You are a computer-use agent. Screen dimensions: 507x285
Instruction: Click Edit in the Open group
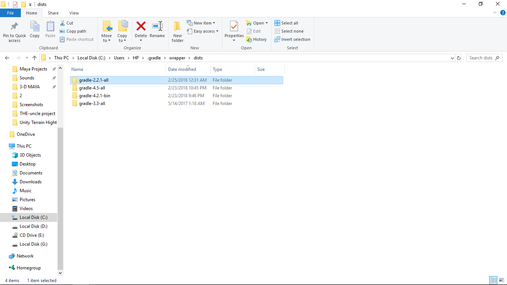click(253, 31)
